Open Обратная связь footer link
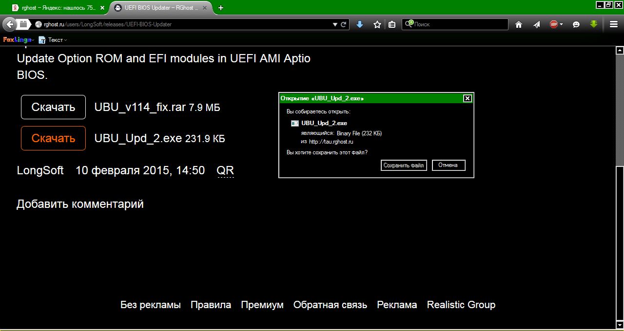Image resolution: width=624 pixels, height=331 pixels. click(x=330, y=305)
